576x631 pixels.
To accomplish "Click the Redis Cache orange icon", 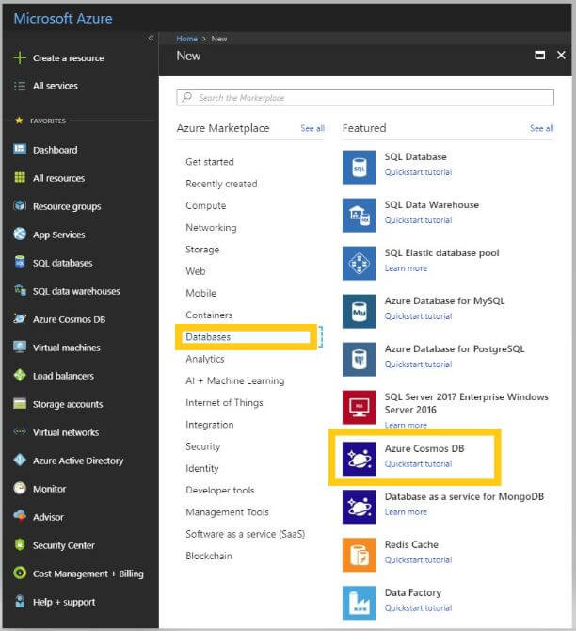I will click(x=360, y=555).
